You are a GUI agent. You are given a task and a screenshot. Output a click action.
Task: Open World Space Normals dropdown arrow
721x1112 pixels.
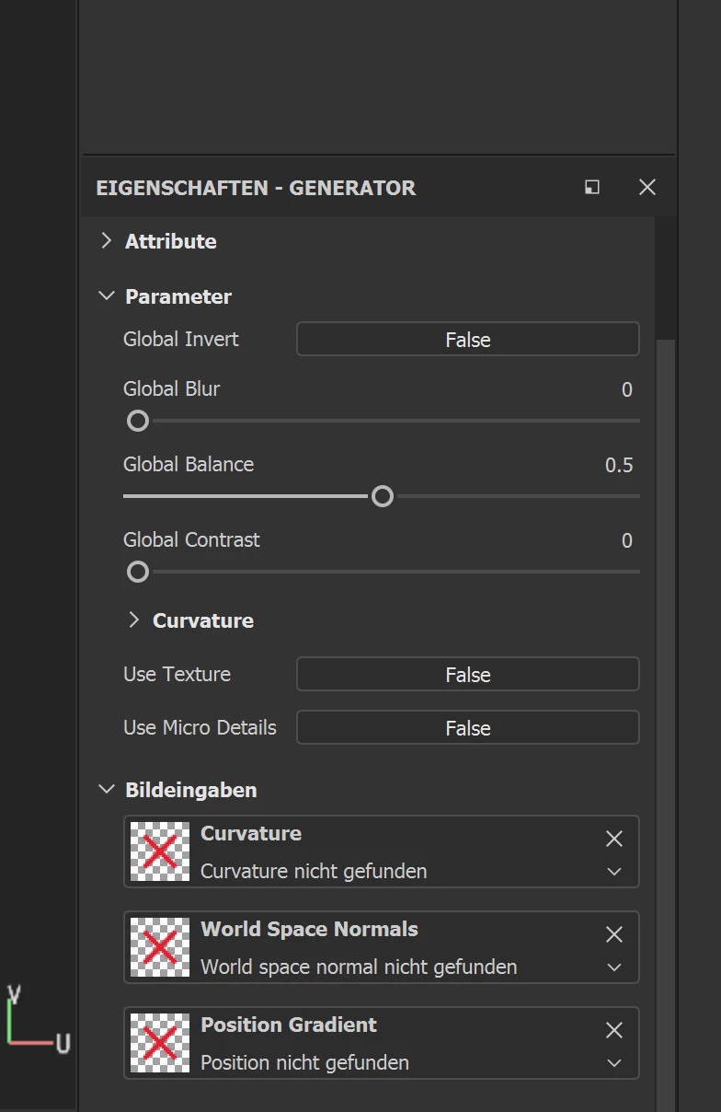pyautogui.click(x=614, y=967)
